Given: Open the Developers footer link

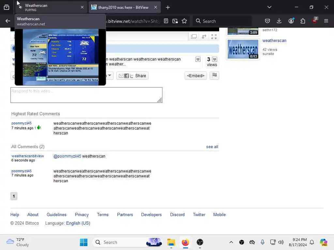Looking at the screenshot, I should (151, 215).
